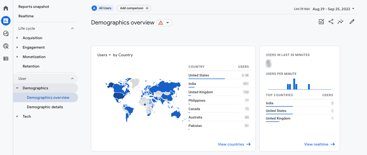Collapse the User section
The width and height of the screenshot is (367, 155).
pyautogui.click(x=72, y=78)
